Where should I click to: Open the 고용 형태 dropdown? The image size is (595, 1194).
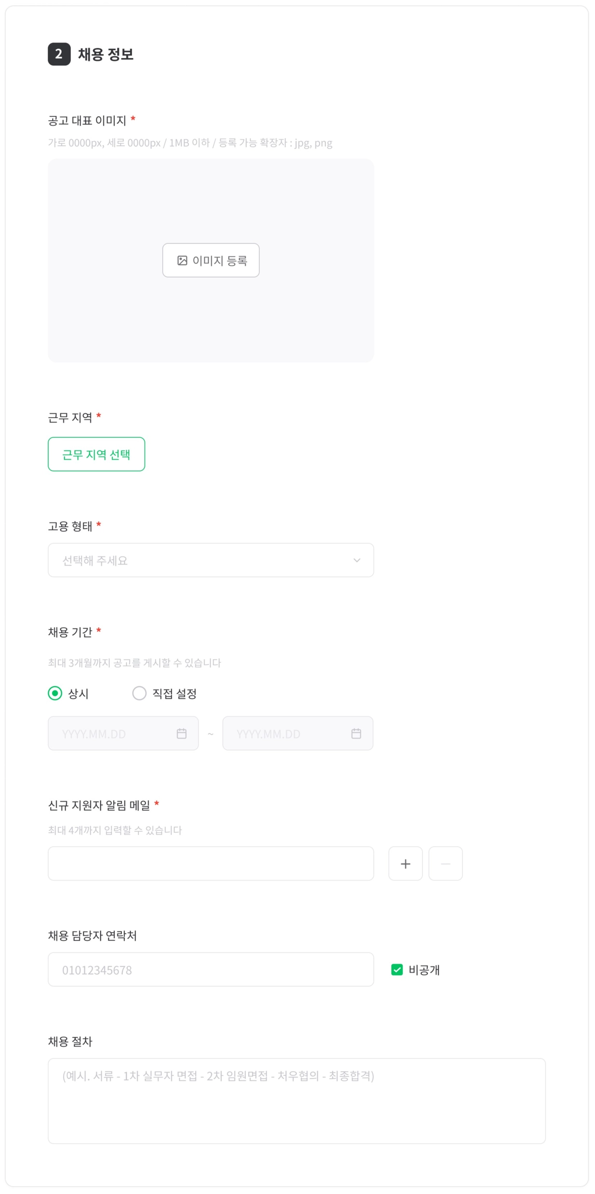pyautogui.click(x=211, y=560)
